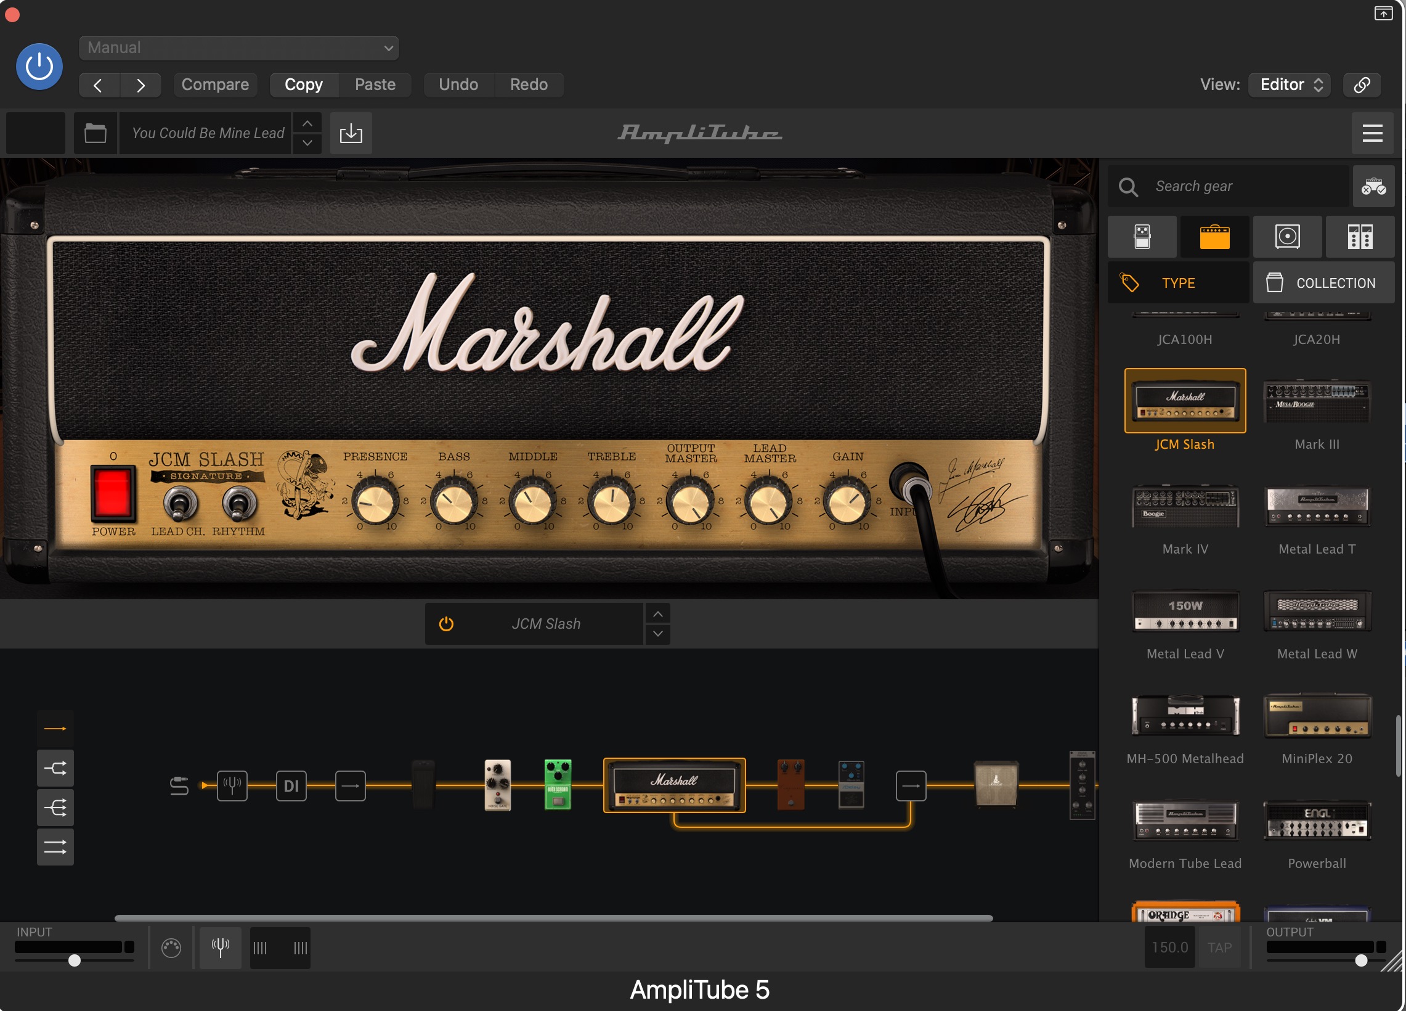Select the parallel two-line routing icon
Image resolution: width=1406 pixels, height=1011 pixels.
55,846
